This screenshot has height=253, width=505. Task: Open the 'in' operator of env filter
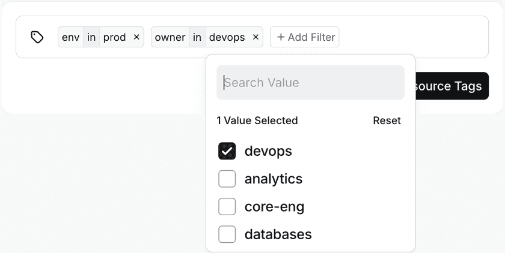click(x=91, y=37)
